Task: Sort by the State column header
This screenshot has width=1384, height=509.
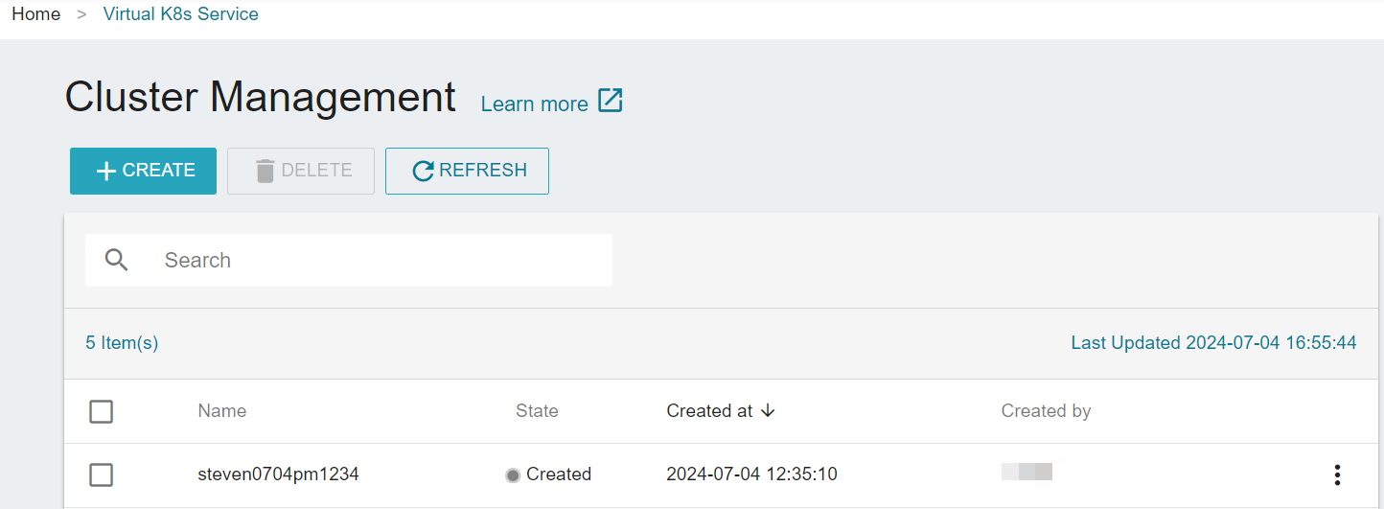Action: click(537, 410)
